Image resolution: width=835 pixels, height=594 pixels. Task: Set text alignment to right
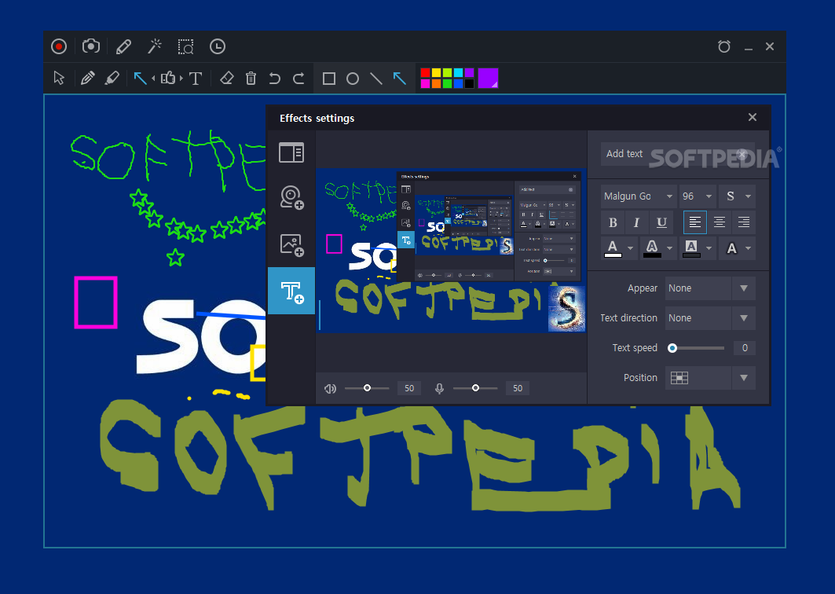[x=744, y=222]
